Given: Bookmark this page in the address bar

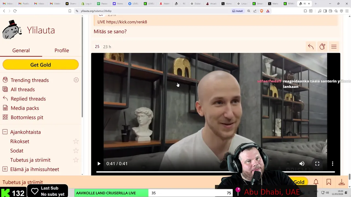Looking at the screenshot, I should (70, 11).
